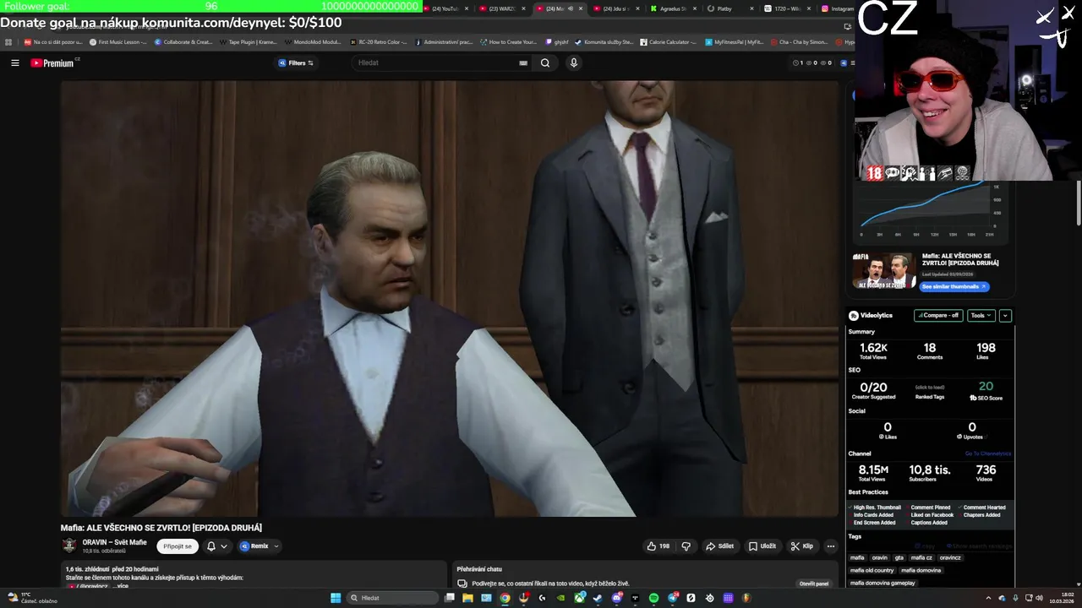The height and width of the screenshot is (608, 1082).
Task: Open notification bell dropdown
Action: [x=217, y=546]
